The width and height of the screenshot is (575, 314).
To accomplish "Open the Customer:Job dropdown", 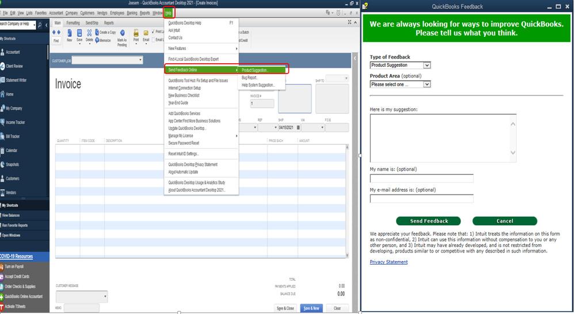I will coord(140,60).
